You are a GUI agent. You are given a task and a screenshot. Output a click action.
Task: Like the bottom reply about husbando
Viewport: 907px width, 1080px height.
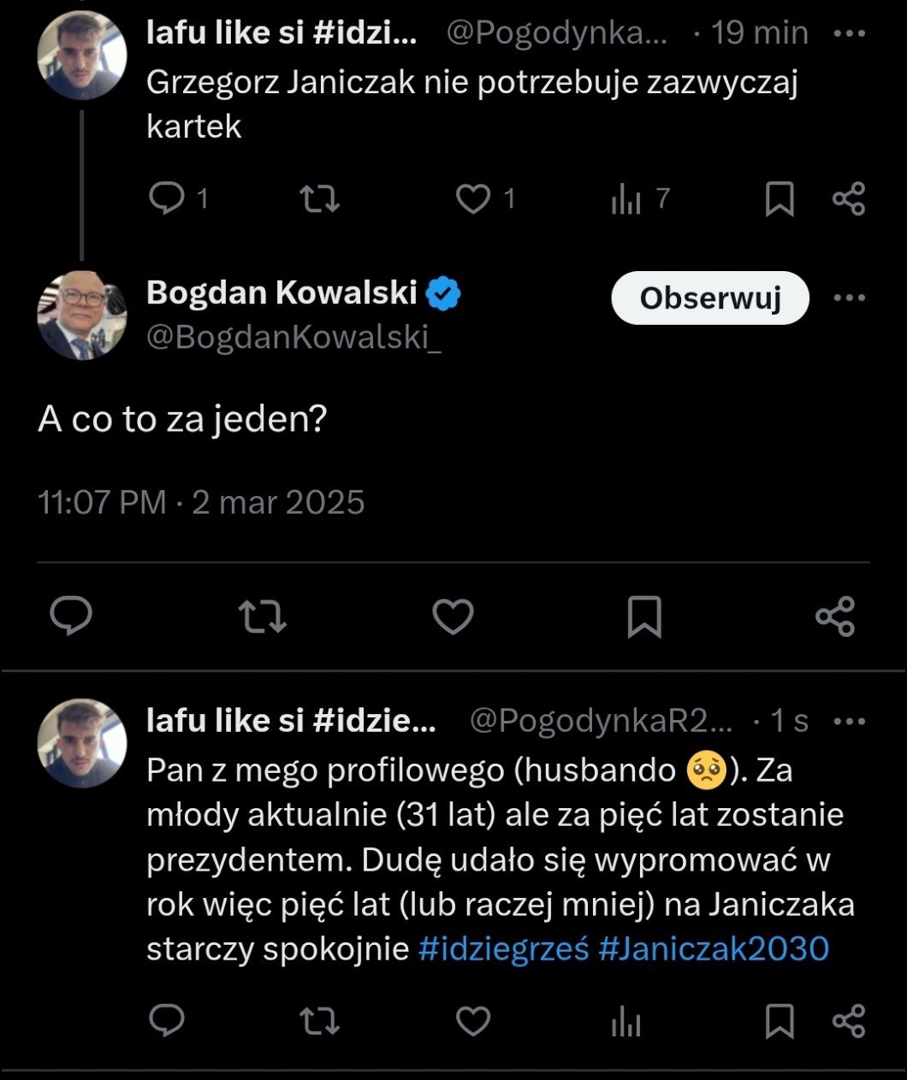pos(472,1021)
